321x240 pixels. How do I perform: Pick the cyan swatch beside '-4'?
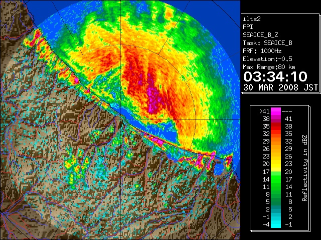[276, 224]
